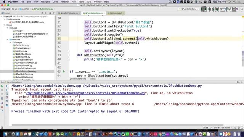This screenshot has height=137, width=244.
Task: Open macOS Spotlight search icon
Action: [234, 2]
